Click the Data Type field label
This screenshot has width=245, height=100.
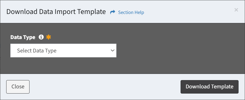point(23,37)
